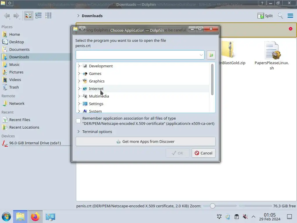Expand the Graphics category
Image resolution: width=297 pixels, height=223 pixels.
[79, 81]
